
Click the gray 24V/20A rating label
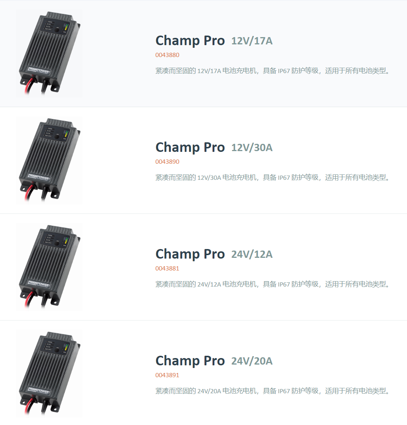pyautogui.click(x=252, y=361)
